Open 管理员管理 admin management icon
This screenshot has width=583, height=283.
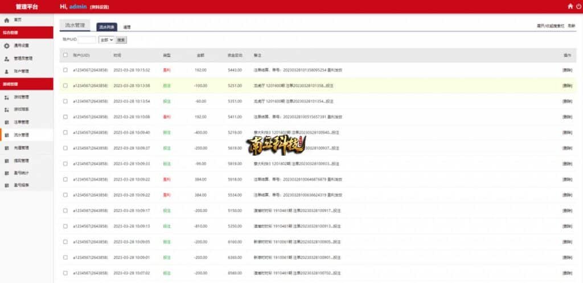pos(7,58)
